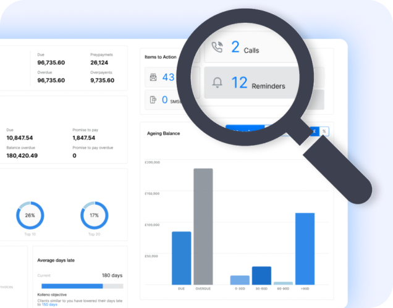393x308 pixels.
Task: Select the blue Ageing Balance tab
Action: (244, 128)
